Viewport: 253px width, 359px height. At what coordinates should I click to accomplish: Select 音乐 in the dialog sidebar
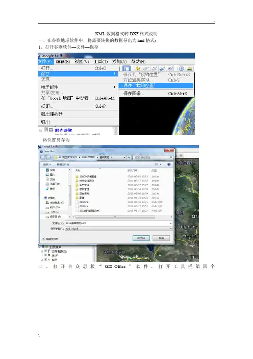tap(50, 188)
